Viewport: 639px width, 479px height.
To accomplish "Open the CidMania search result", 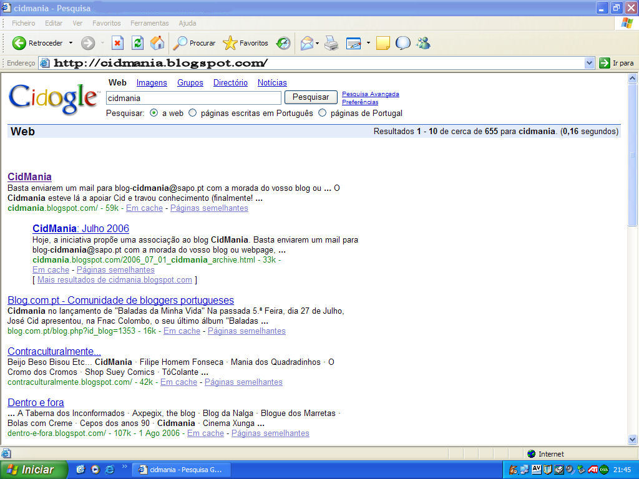I will [29, 177].
